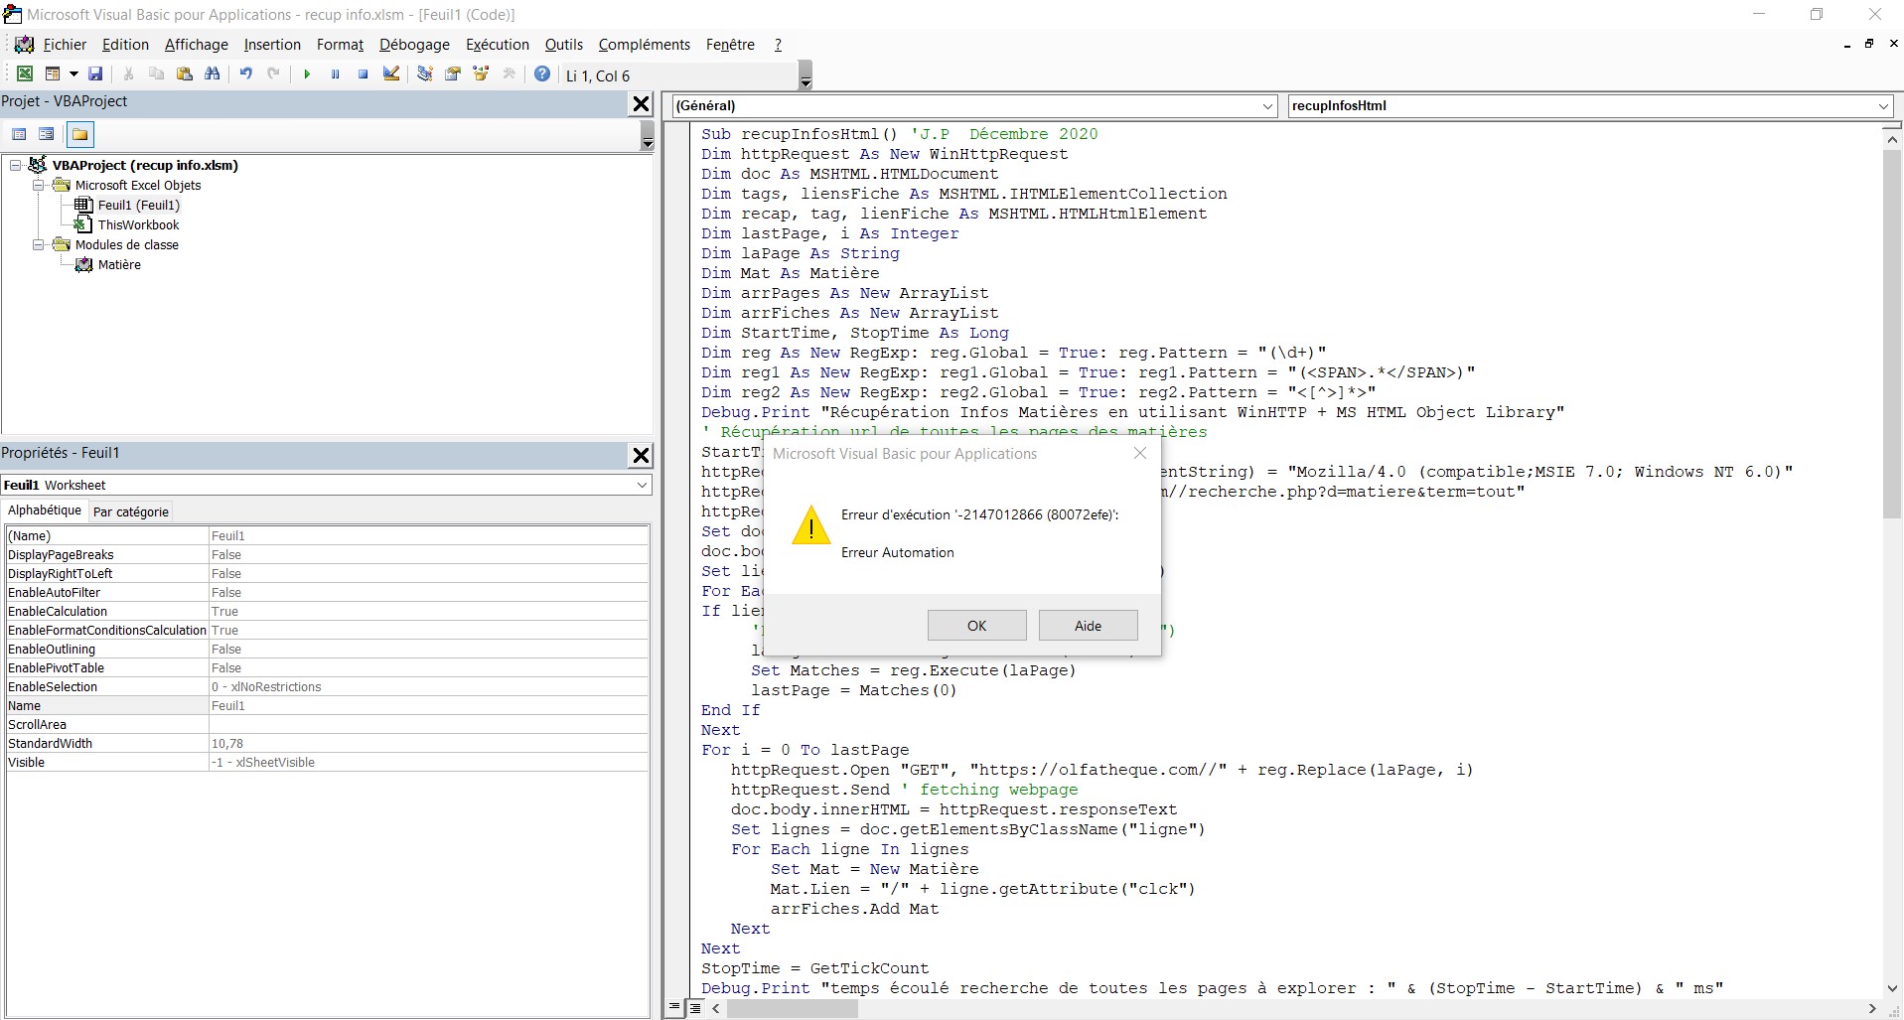The width and height of the screenshot is (1904, 1020).
Task: Collapse the VBAProject (recup info.xlsm) node
Action: pos(16,165)
